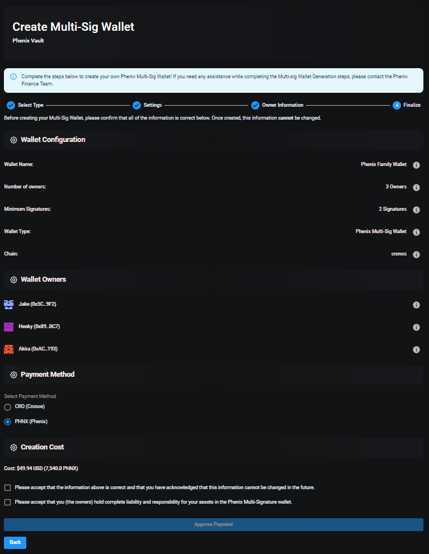The width and height of the screenshot is (429, 554).
Task: Go to the Select Type step
Action: click(x=25, y=105)
